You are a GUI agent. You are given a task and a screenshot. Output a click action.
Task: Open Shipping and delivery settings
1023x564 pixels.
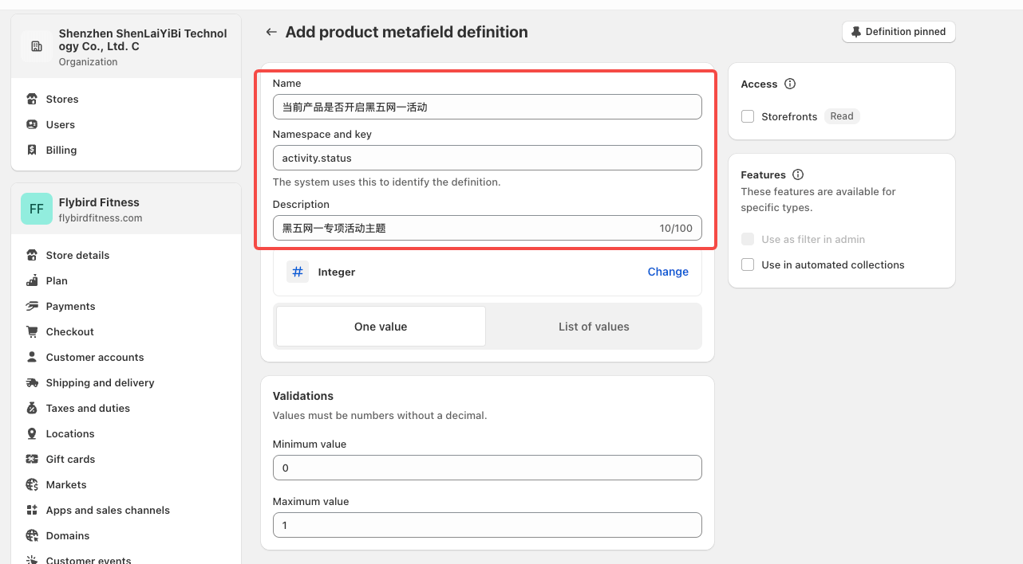click(100, 383)
